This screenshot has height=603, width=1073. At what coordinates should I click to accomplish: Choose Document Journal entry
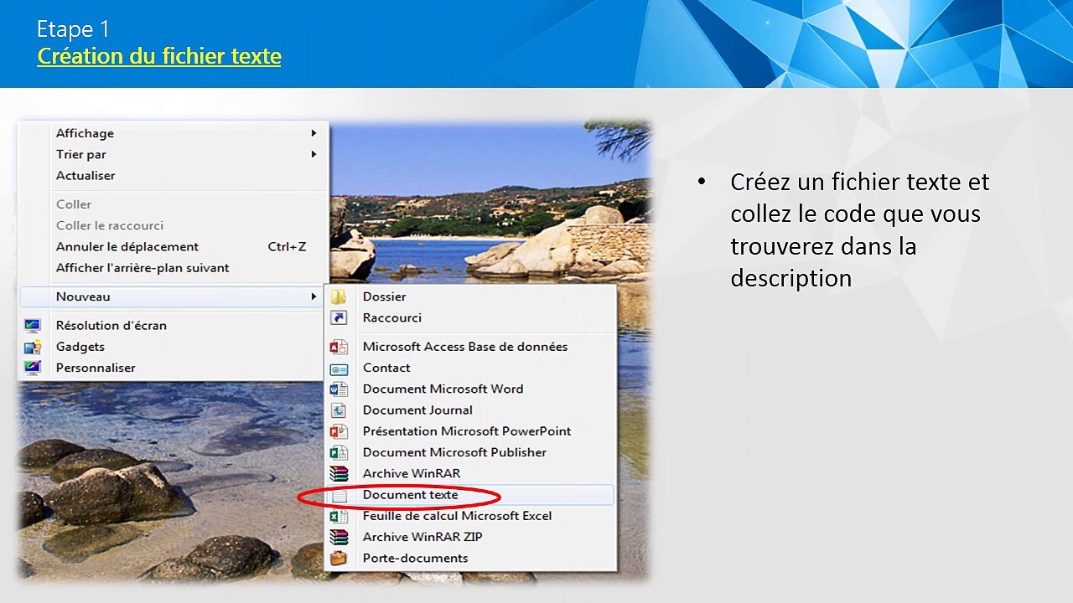point(470,410)
